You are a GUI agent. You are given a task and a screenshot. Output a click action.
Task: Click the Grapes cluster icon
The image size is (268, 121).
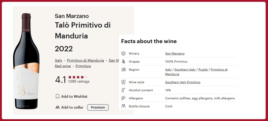(x=124, y=62)
